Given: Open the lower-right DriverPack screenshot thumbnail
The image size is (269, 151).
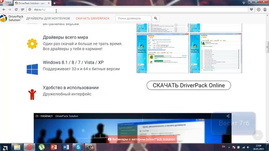Looking at the screenshot, I should click(216, 53).
